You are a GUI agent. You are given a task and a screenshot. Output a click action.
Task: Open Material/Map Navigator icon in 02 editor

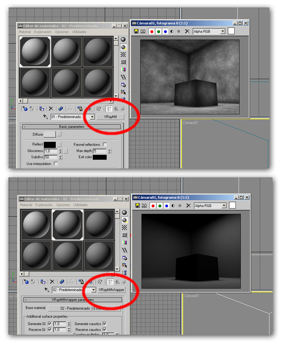[x=124, y=273]
